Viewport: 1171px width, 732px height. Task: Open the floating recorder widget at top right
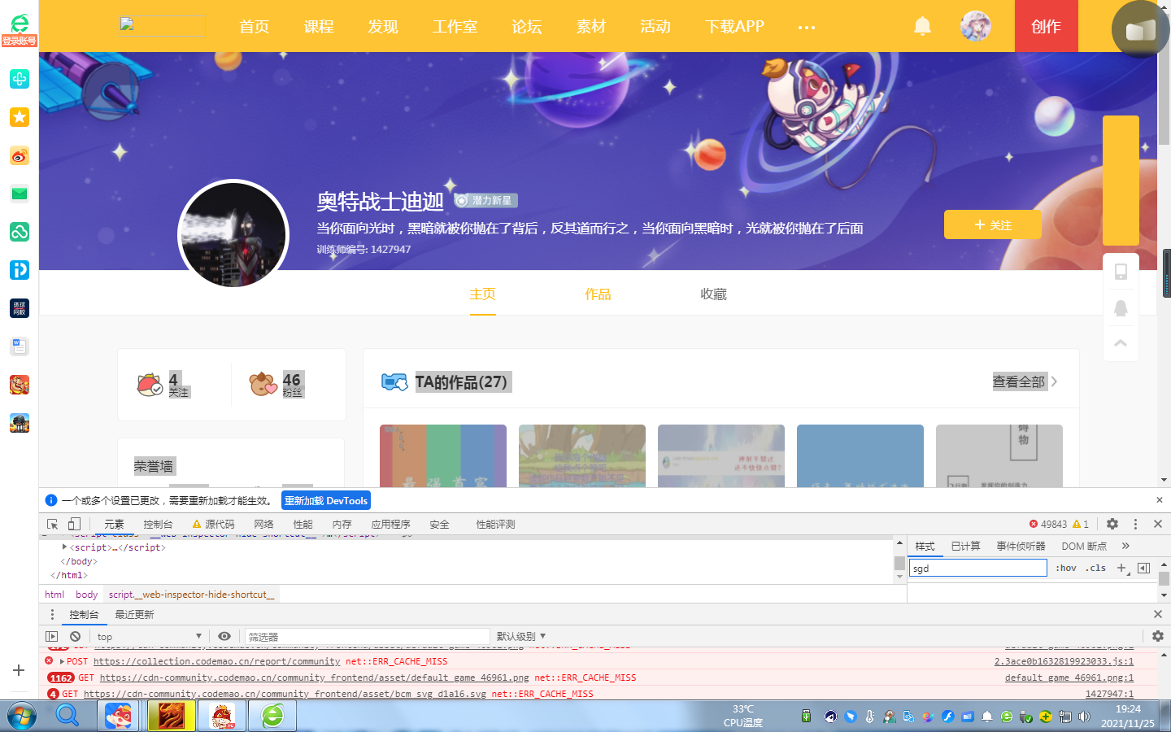point(1140,29)
